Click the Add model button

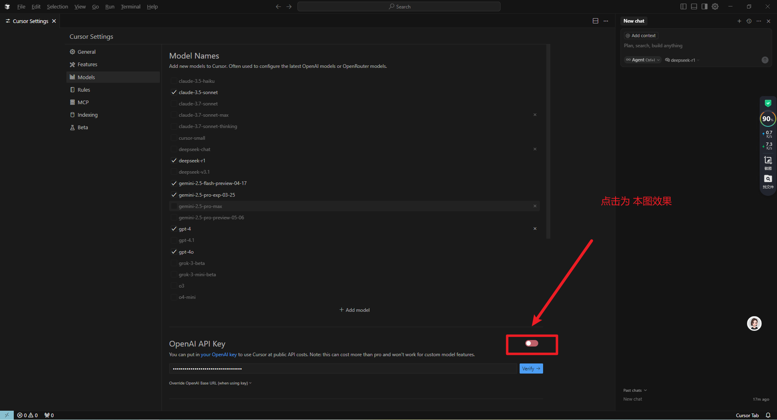pos(355,310)
